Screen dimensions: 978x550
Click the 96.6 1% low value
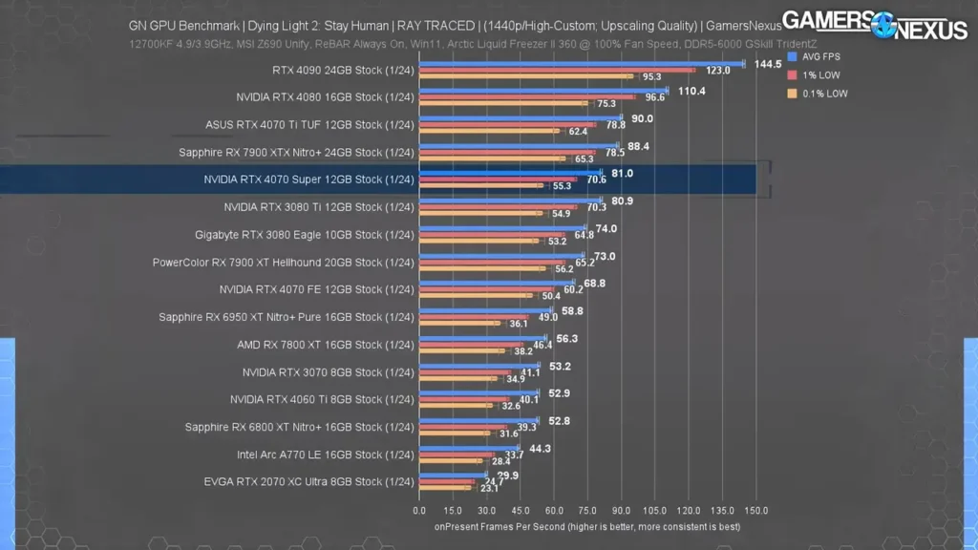pos(655,97)
